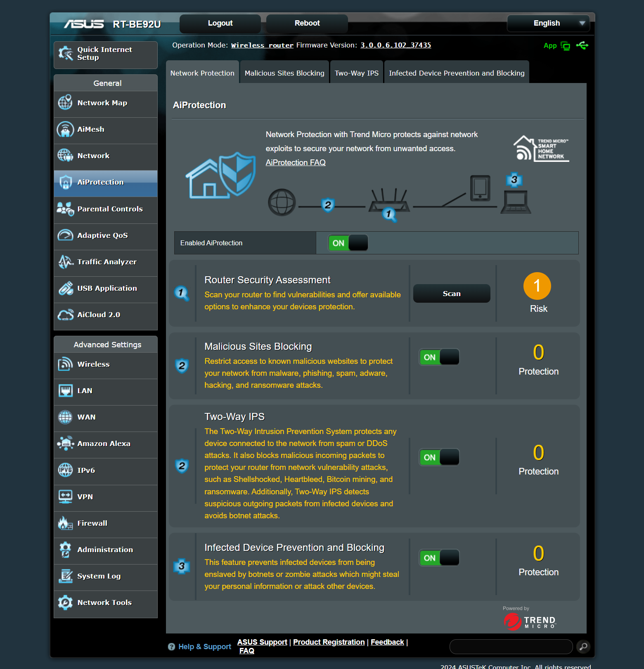Click the USB Application icon

point(65,288)
